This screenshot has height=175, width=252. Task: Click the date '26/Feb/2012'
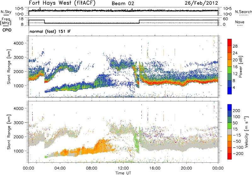click(x=201, y=3)
